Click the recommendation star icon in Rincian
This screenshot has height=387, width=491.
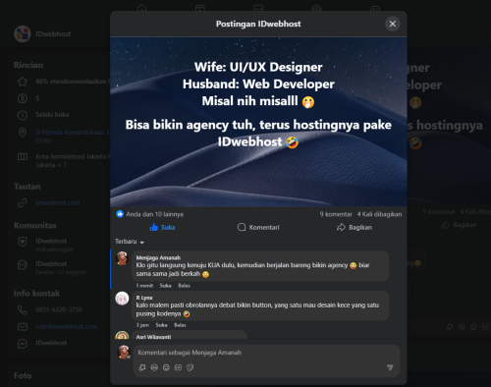tap(23, 82)
